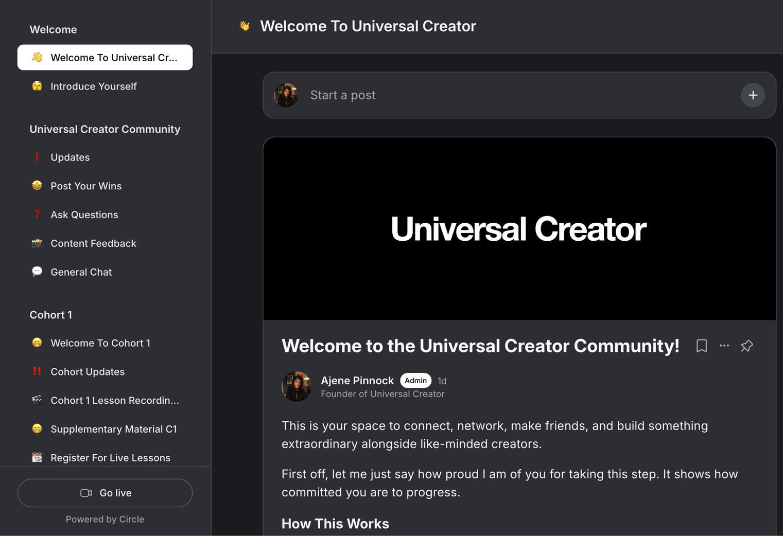Click the Register For Live Lessons calendar icon
The height and width of the screenshot is (536, 783).
37,457
